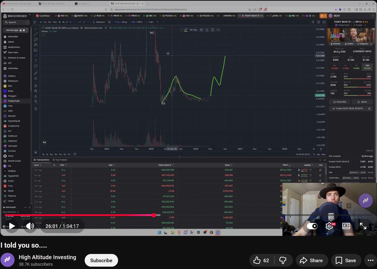Select the Hyperliquid chain
This screenshot has height=269, width=377.
pos(14,121)
